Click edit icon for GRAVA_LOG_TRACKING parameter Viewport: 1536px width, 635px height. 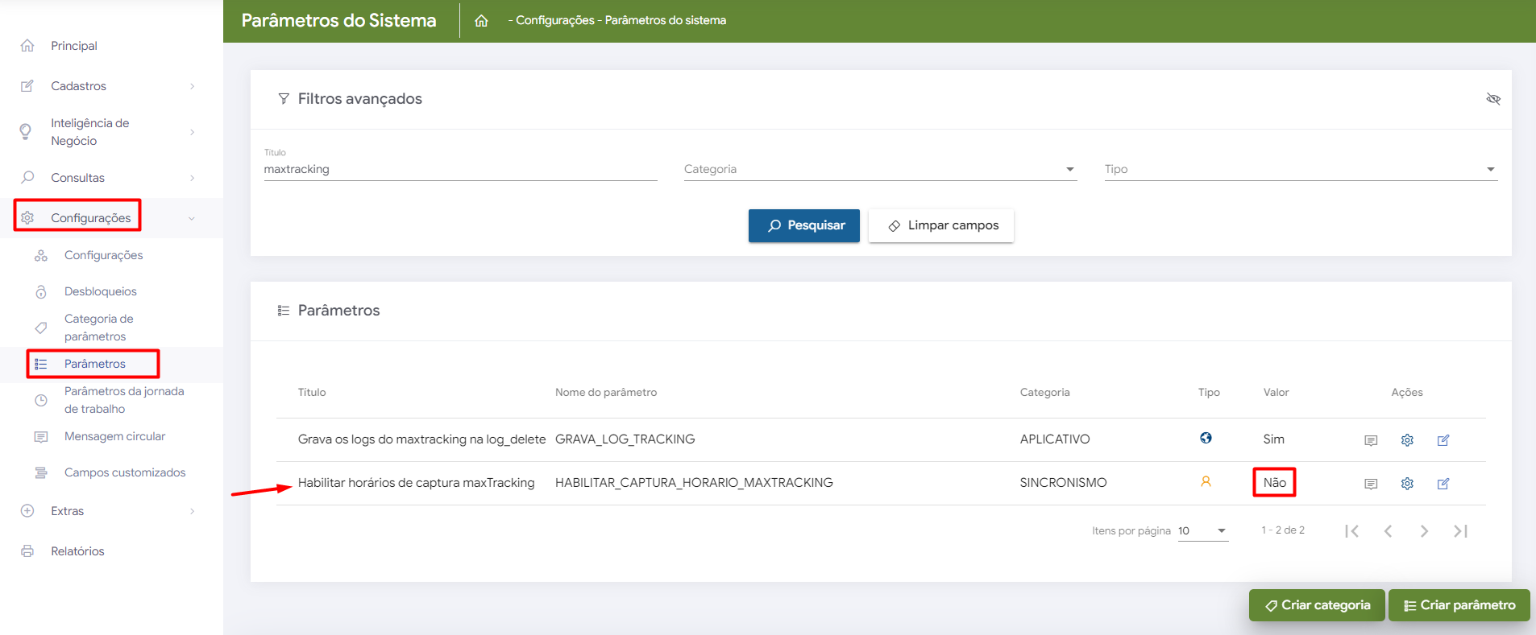pos(1443,440)
